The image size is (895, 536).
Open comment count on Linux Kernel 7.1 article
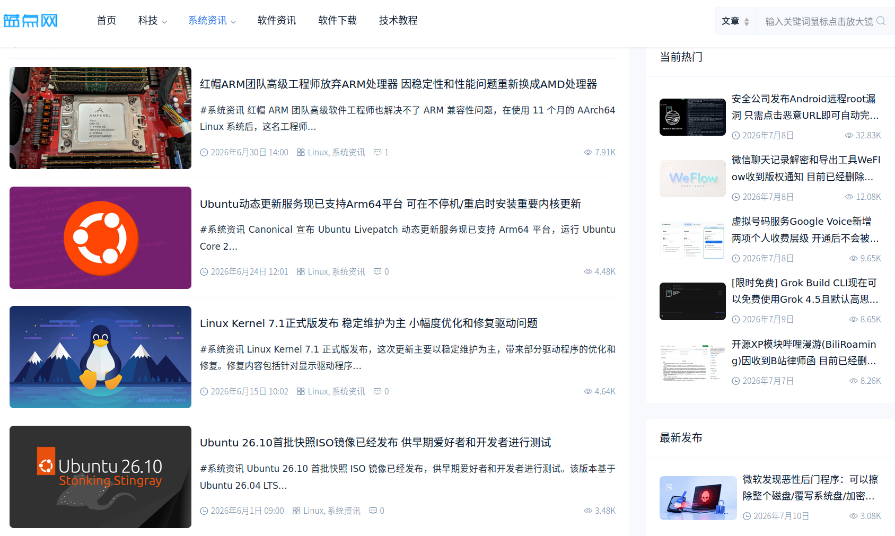click(381, 391)
